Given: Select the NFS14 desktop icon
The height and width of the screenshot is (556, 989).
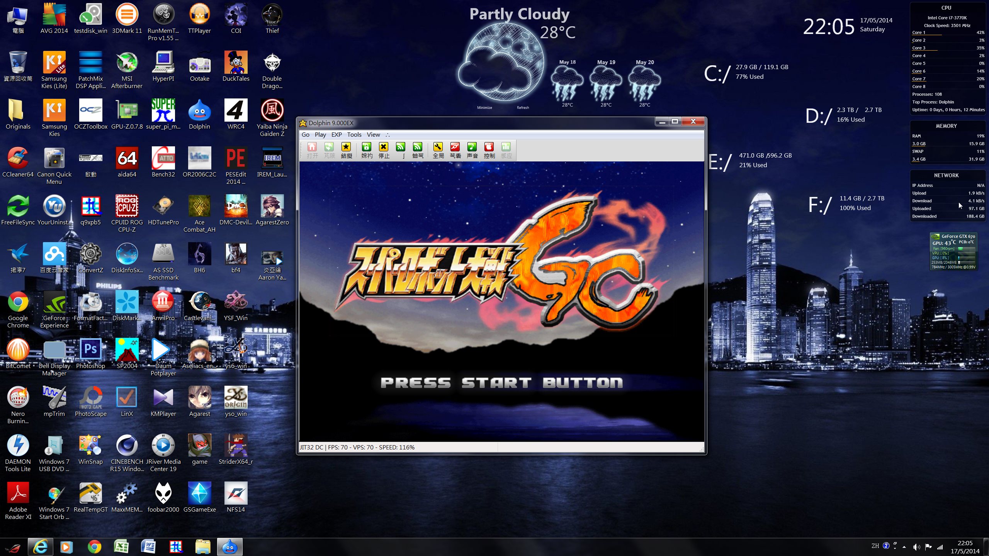Looking at the screenshot, I should tap(236, 497).
